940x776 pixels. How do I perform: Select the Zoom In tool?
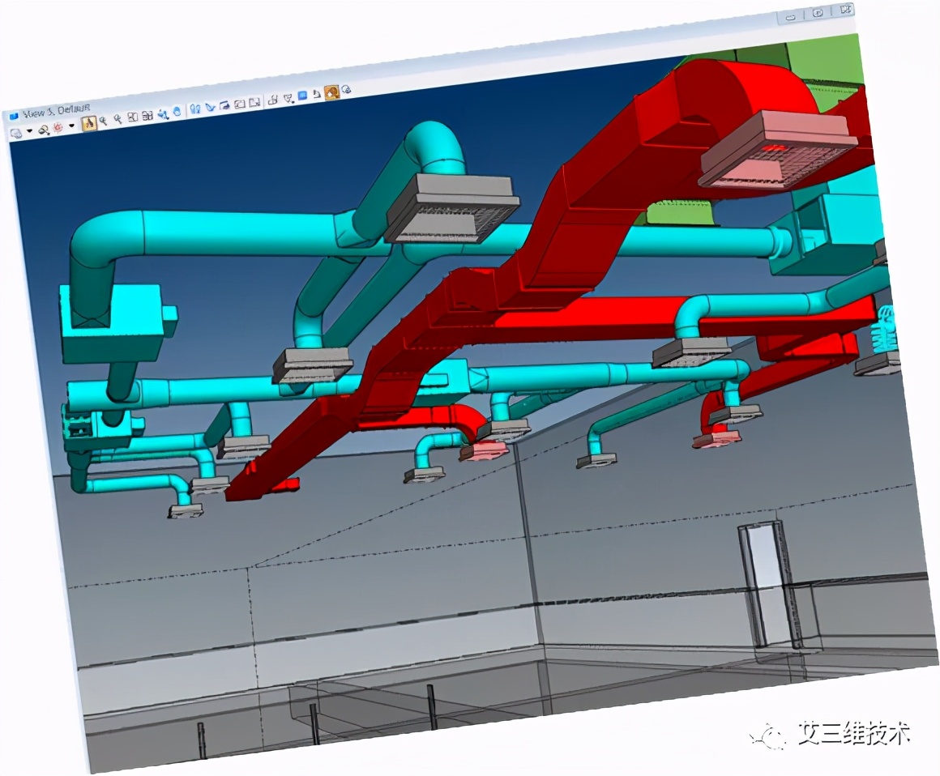click(103, 121)
